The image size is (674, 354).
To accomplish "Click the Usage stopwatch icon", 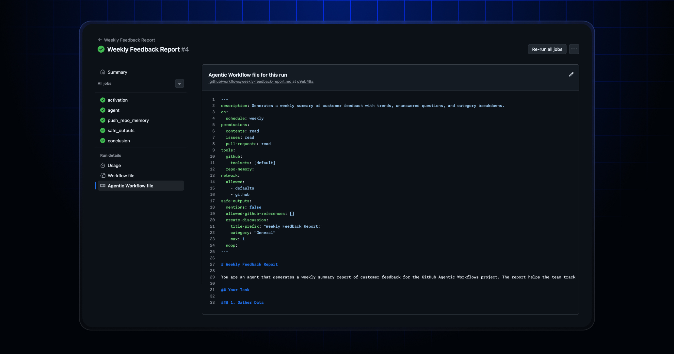I will [103, 165].
